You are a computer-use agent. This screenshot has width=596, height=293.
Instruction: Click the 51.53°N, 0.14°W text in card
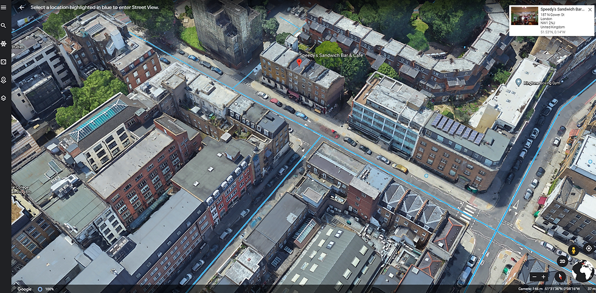coord(553,32)
